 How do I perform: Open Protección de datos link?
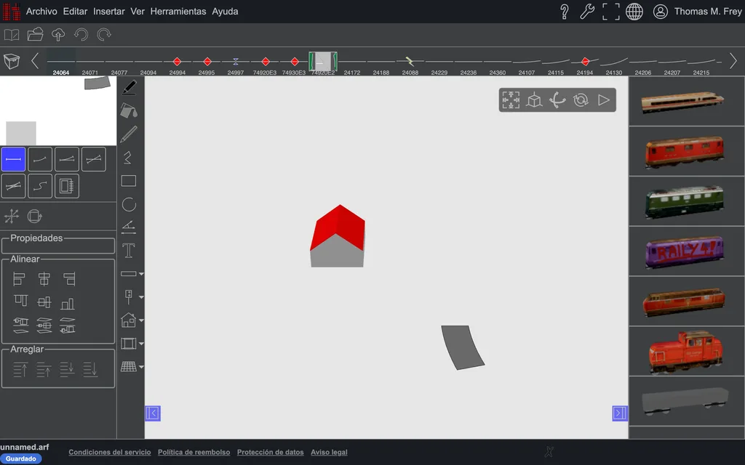pos(271,452)
